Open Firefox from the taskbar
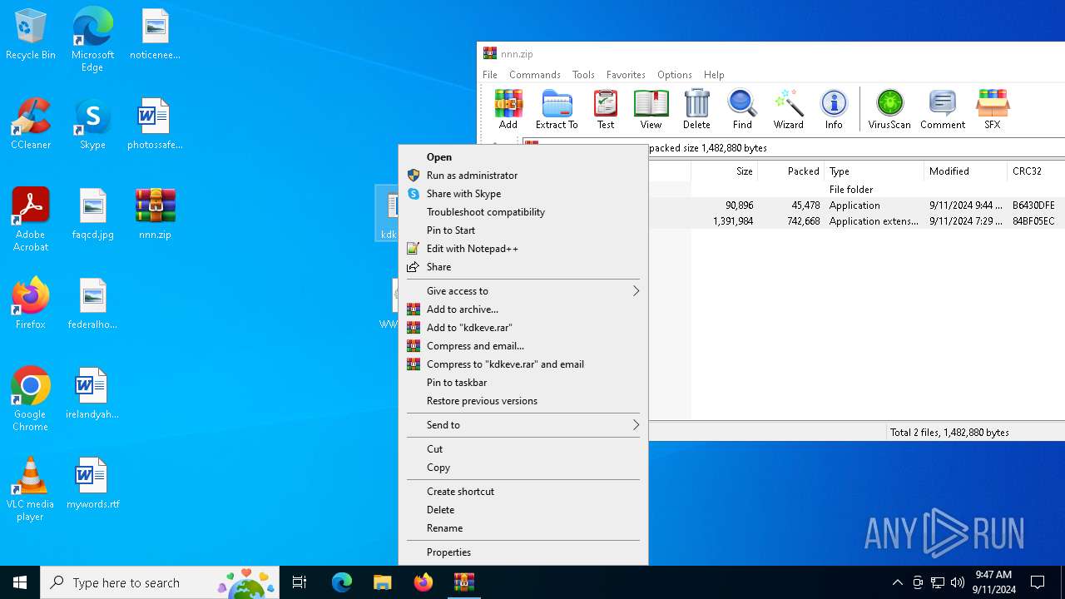Image resolution: width=1065 pixels, height=599 pixels. (424, 582)
